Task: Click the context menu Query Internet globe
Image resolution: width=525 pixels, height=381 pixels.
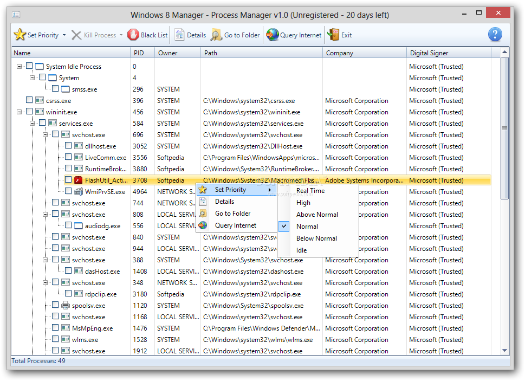Action: [x=203, y=225]
